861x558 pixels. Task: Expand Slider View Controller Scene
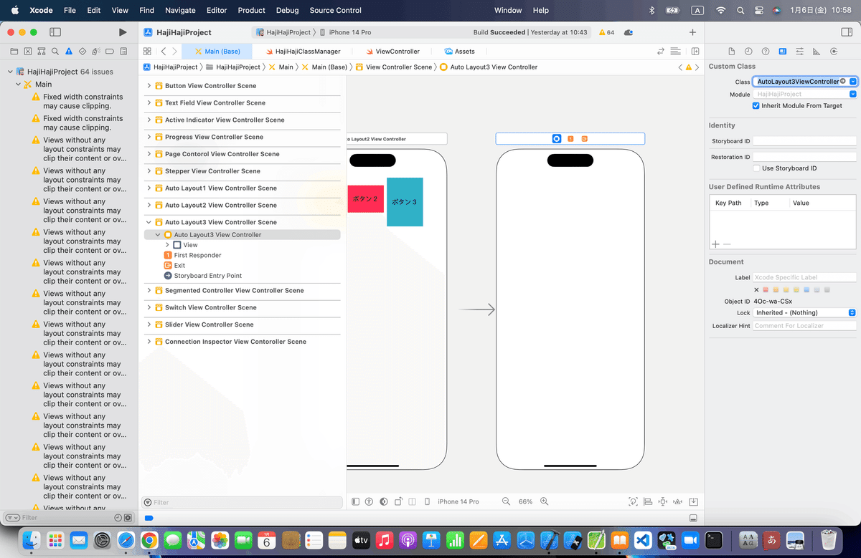(149, 324)
